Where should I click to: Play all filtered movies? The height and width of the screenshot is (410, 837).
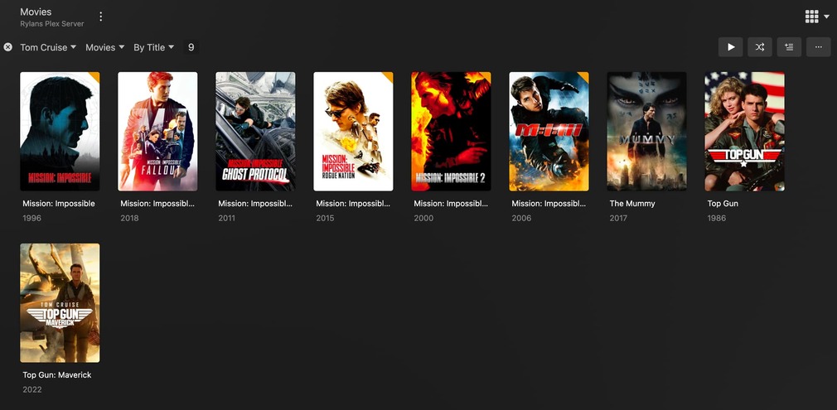pyautogui.click(x=731, y=47)
